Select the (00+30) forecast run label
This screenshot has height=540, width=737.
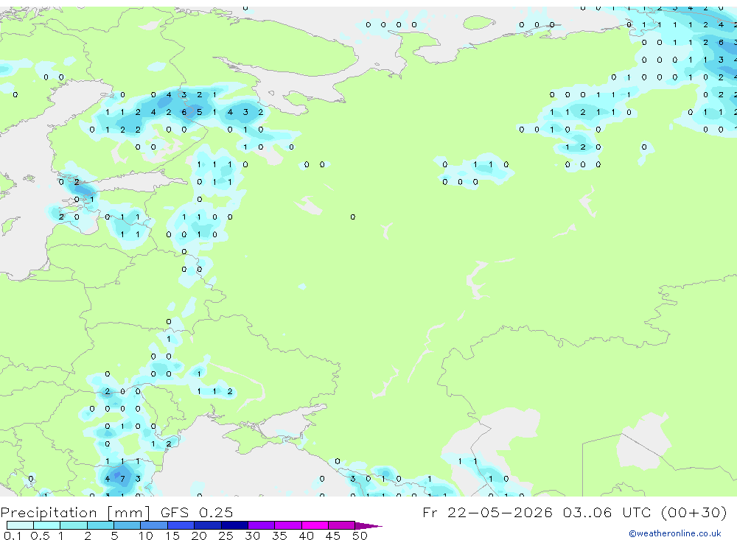click(x=694, y=512)
